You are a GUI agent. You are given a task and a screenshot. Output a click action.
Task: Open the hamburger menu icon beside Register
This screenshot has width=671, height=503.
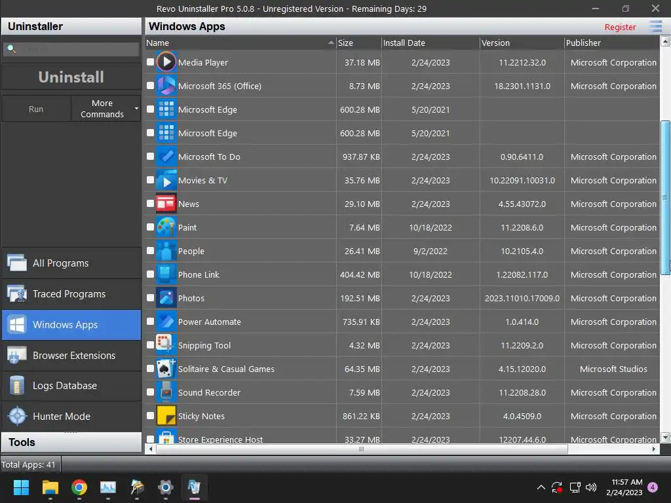pos(655,26)
